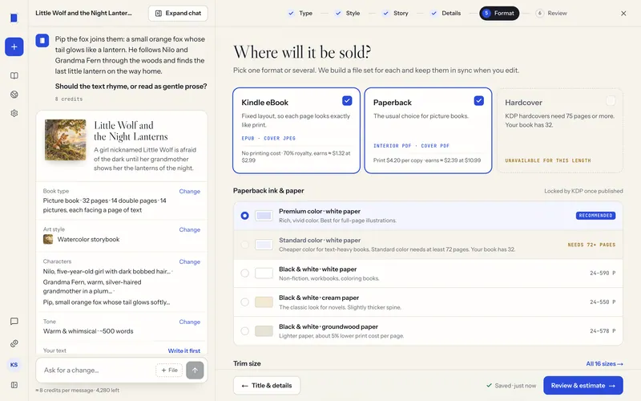Screen dimensions: 641x401
Task: Click the Saved just now status
Action: coord(511,386)
